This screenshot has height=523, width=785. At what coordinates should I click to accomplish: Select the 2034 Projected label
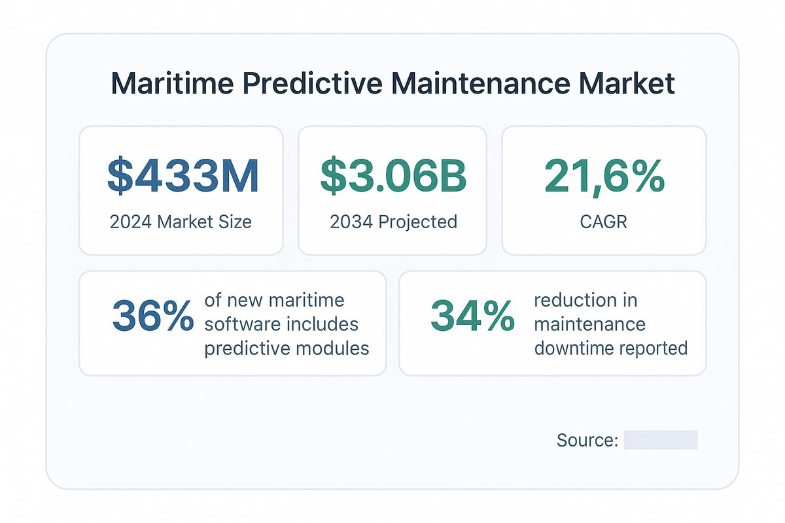click(392, 222)
